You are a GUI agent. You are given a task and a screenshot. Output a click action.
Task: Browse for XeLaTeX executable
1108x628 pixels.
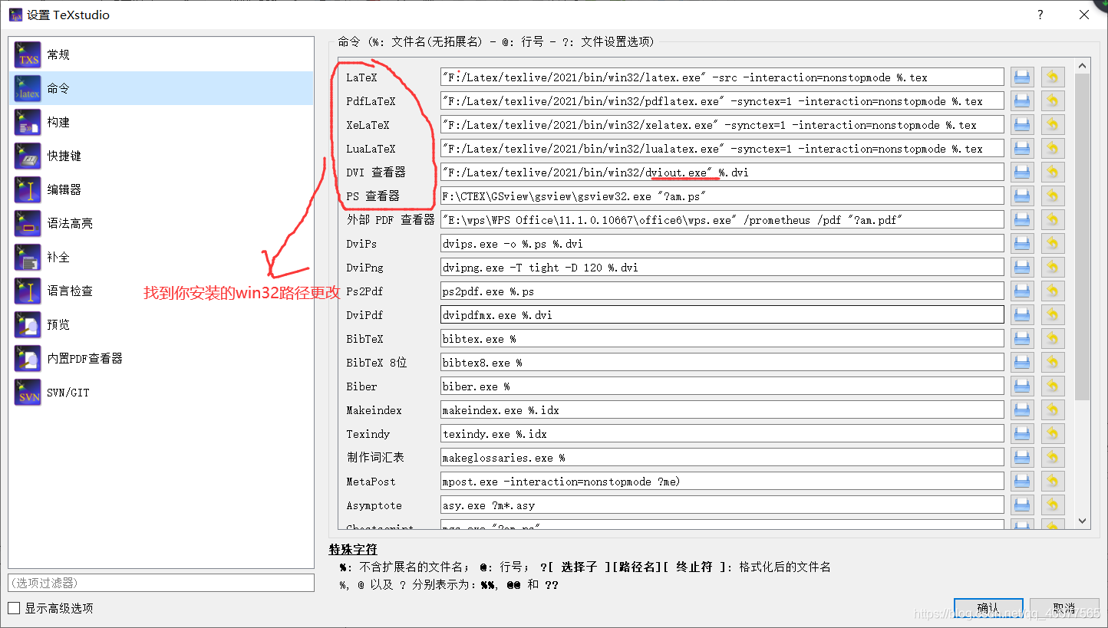coord(1022,124)
